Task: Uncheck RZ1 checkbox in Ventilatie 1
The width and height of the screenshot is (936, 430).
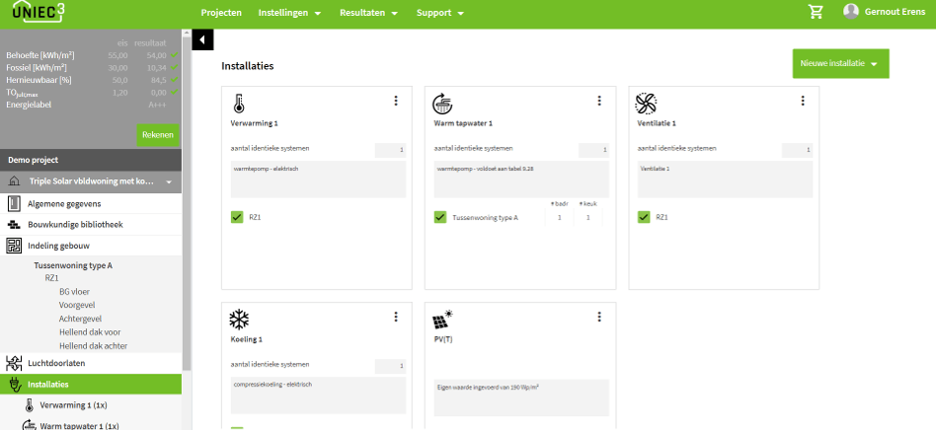Action: pos(644,217)
